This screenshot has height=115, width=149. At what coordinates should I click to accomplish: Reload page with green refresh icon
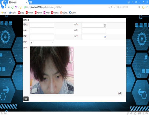pos(13,7)
